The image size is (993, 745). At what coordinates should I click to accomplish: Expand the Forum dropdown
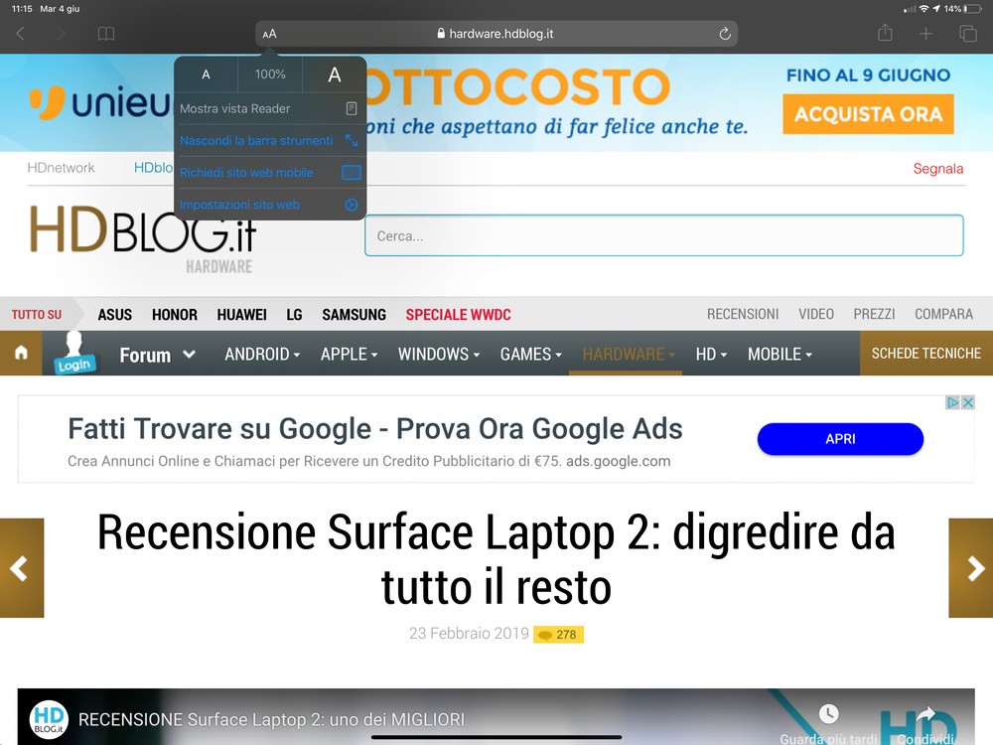157,355
